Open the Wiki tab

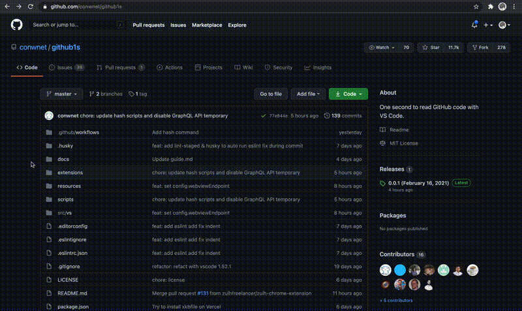[x=243, y=68]
